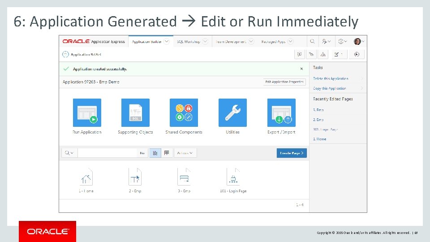The image size is (430, 242).
Task: Expand the Application Builder dropdown arrow
Action: pyautogui.click(x=167, y=41)
